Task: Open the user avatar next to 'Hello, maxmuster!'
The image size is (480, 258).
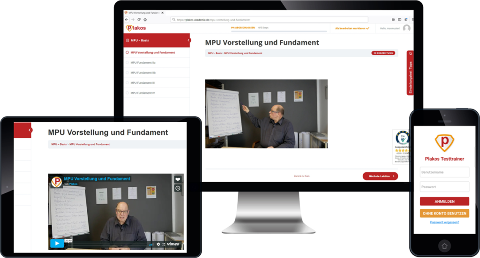Action: tap(406, 28)
